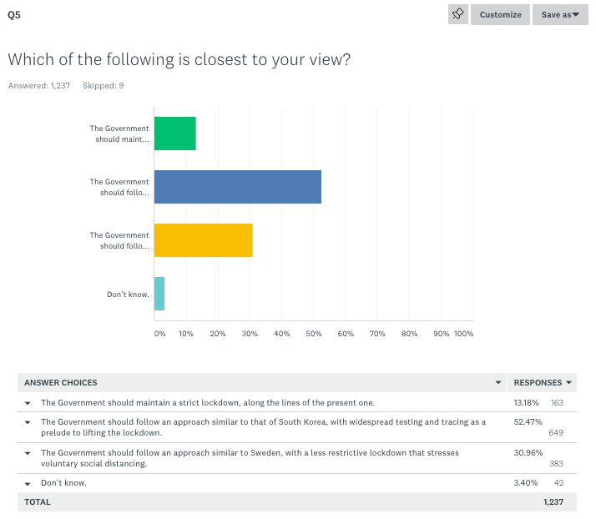
Task: Click the pin icon beside Customize
Action: click(x=458, y=14)
